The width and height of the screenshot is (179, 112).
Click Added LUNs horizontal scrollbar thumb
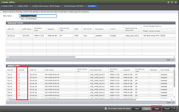point(72,99)
